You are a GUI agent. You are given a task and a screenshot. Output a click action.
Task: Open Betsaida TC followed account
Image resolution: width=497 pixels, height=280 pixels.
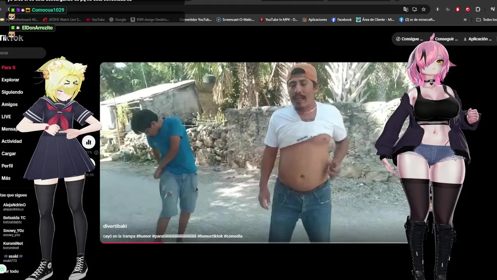(x=14, y=220)
